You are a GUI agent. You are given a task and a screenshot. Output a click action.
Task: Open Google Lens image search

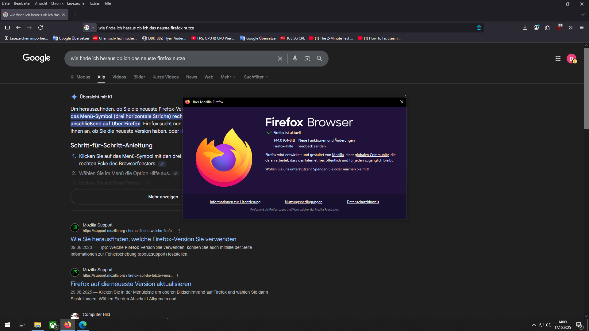click(307, 59)
